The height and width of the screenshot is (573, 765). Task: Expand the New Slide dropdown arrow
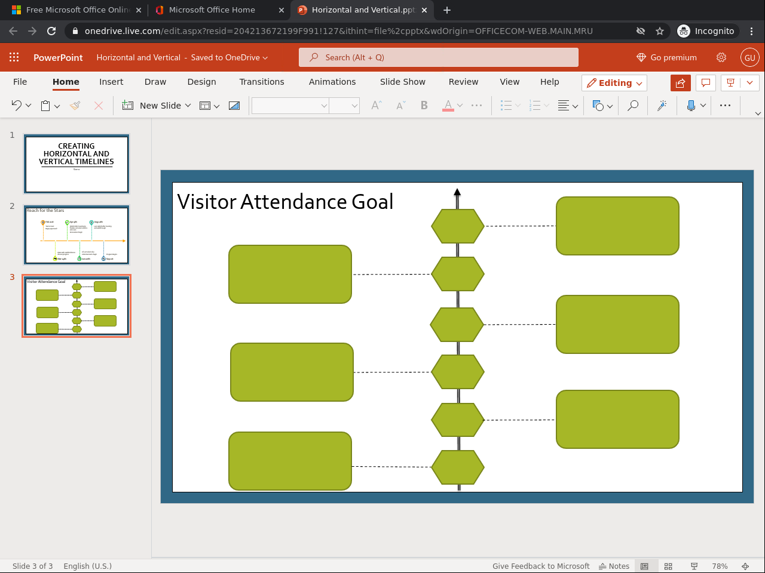click(188, 106)
